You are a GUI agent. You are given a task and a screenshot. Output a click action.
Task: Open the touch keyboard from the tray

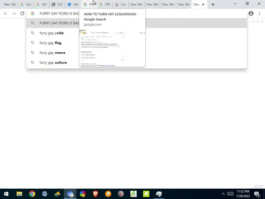(230, 194)
